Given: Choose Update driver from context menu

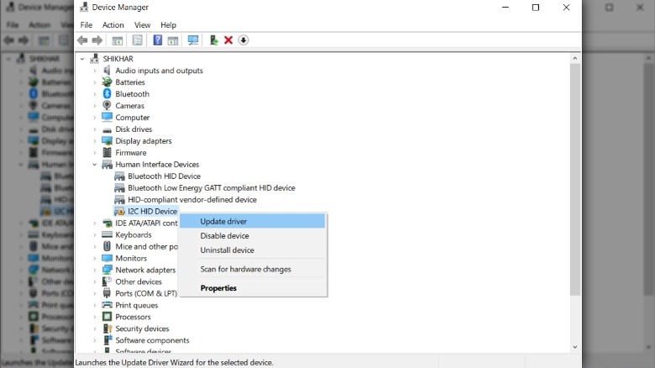Looking at the screenshot, I should coord(253,221).
